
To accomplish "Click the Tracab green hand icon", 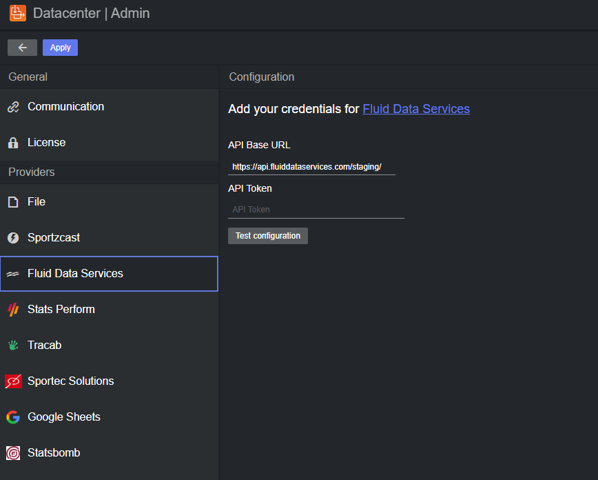I will click(x=13, y=346).
